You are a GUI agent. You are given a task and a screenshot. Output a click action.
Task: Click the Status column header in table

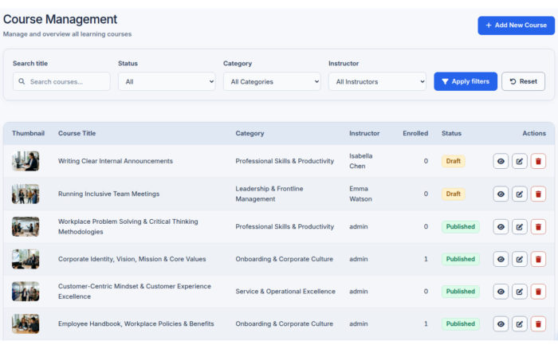coord(451,133)
